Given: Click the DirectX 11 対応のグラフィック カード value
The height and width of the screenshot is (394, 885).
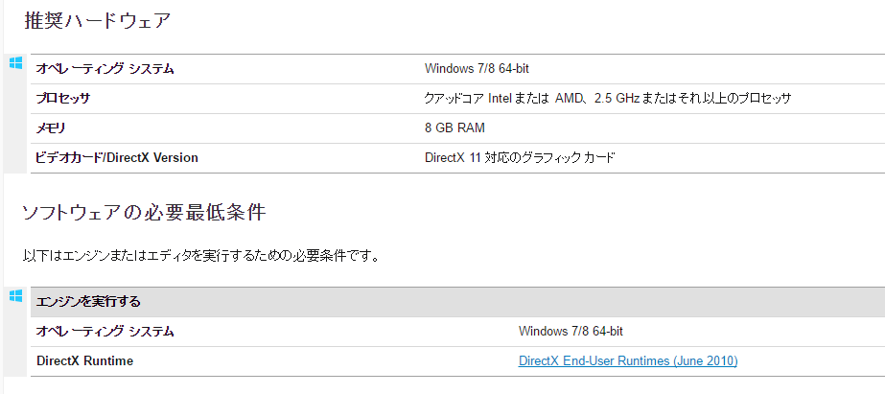Looking at the screenshot, I should [x=520, y=158].
